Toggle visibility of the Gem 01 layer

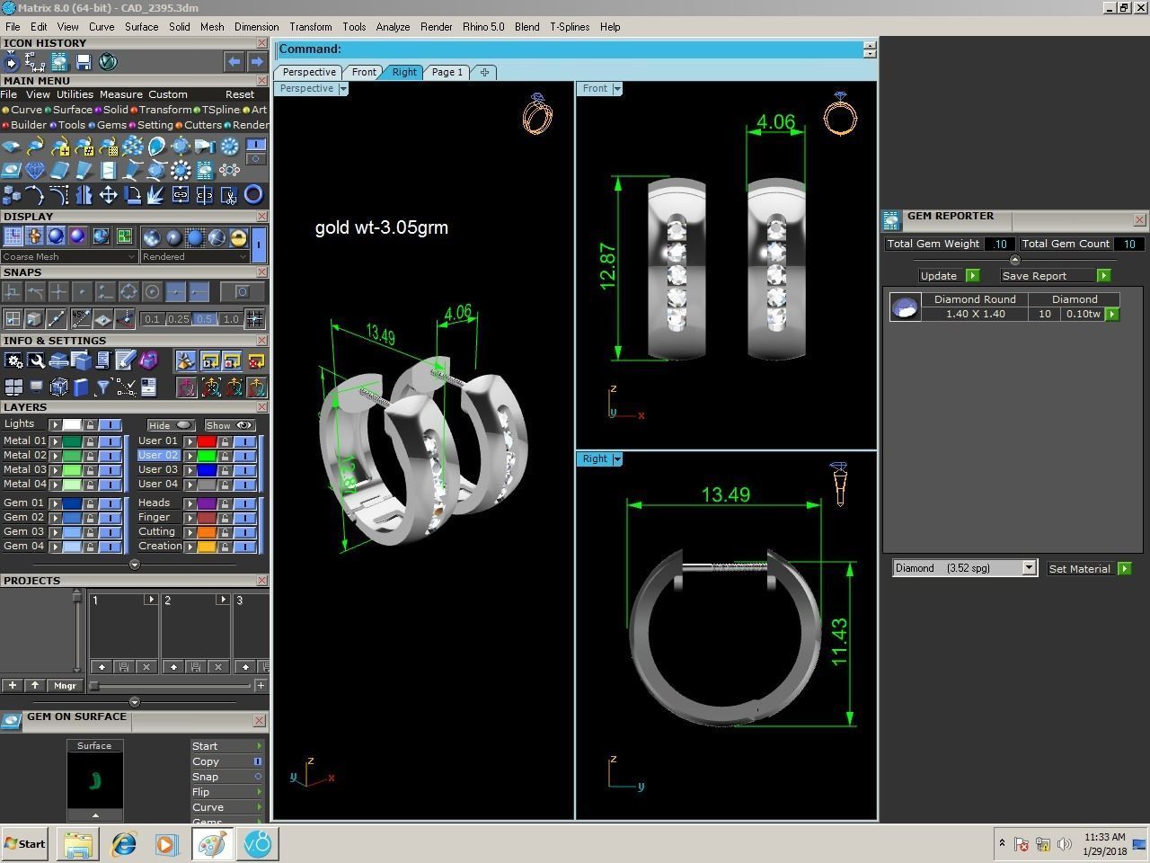pos(110,503)
